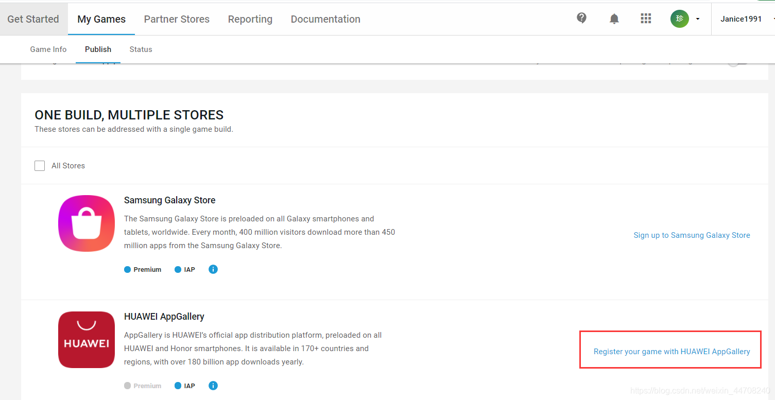Open the Documentation tab
Viewport: 775px width, 400px height.
325,19
